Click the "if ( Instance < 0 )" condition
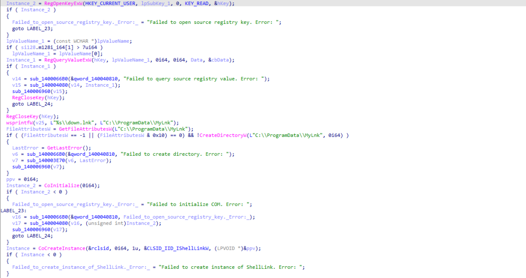Image resolution: width=526 pixels, height=278 pixels. (x=34, y=255)
